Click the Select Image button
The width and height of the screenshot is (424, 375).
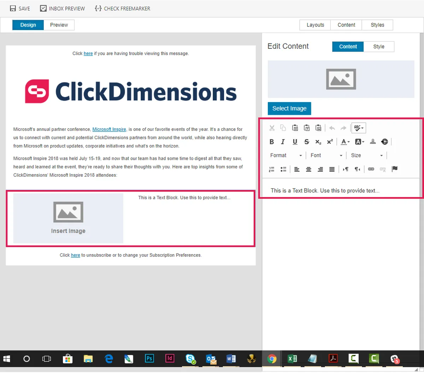[289, 109]
